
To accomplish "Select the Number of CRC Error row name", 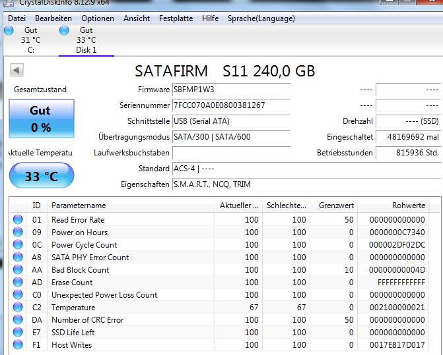I will 88,320.
